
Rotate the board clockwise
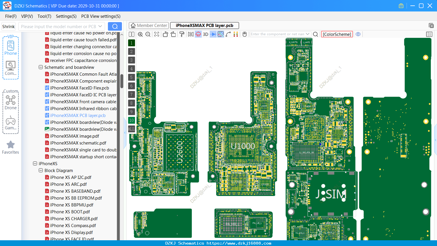point(173,34)
